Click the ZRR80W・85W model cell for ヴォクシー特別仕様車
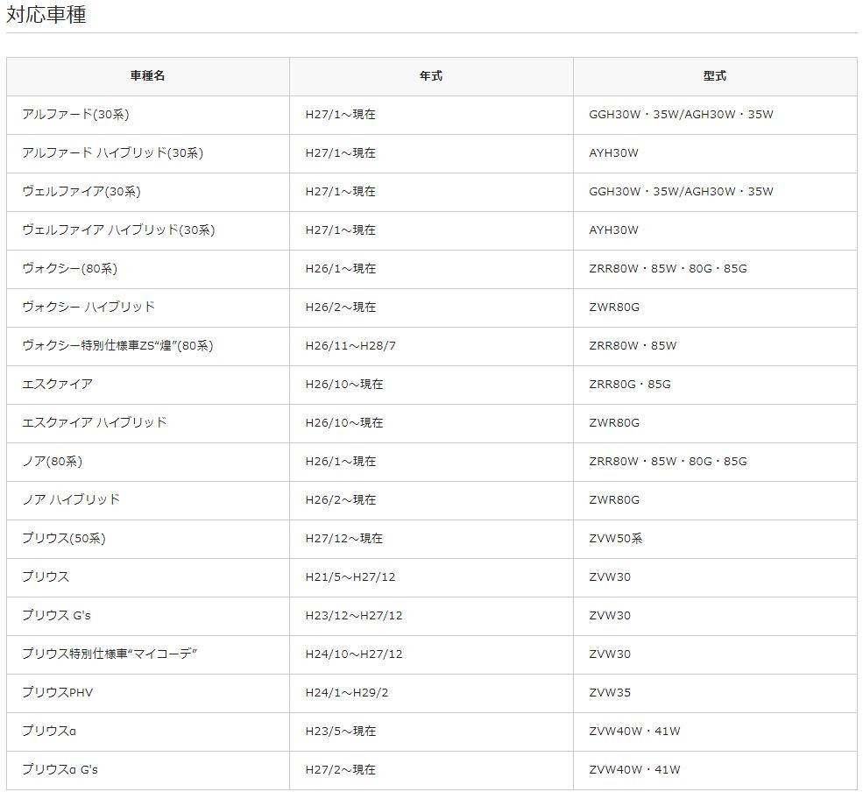 [715, 345]
